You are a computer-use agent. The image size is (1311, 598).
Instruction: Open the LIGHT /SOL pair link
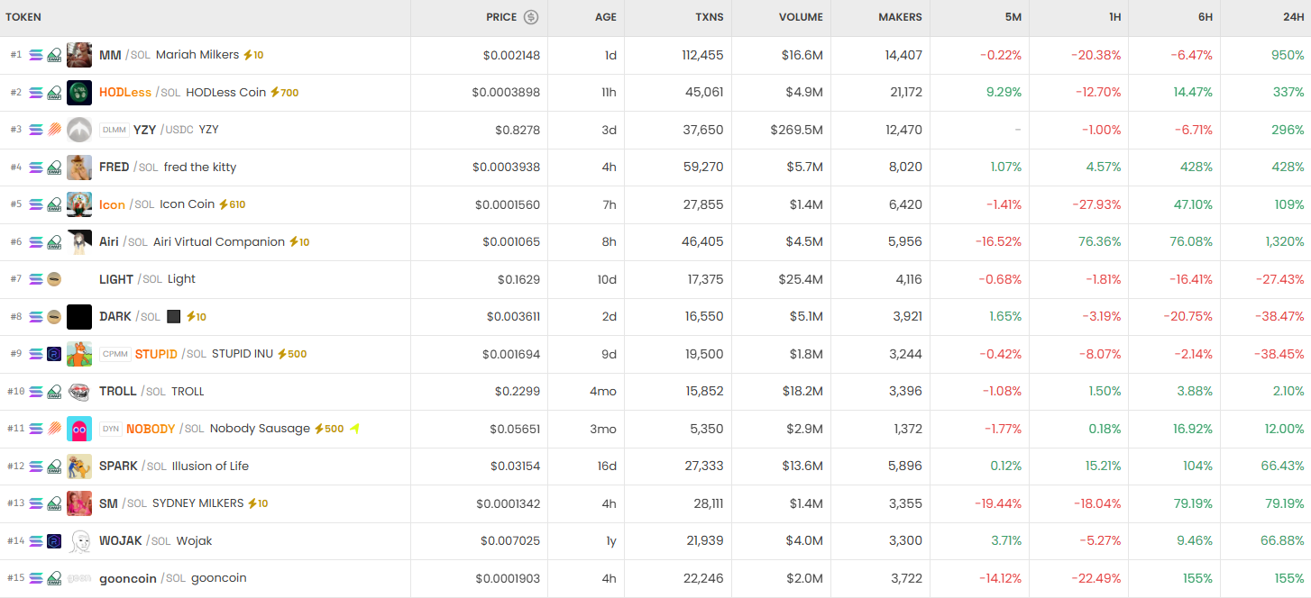pyautogui.click(x=131, y=279)
